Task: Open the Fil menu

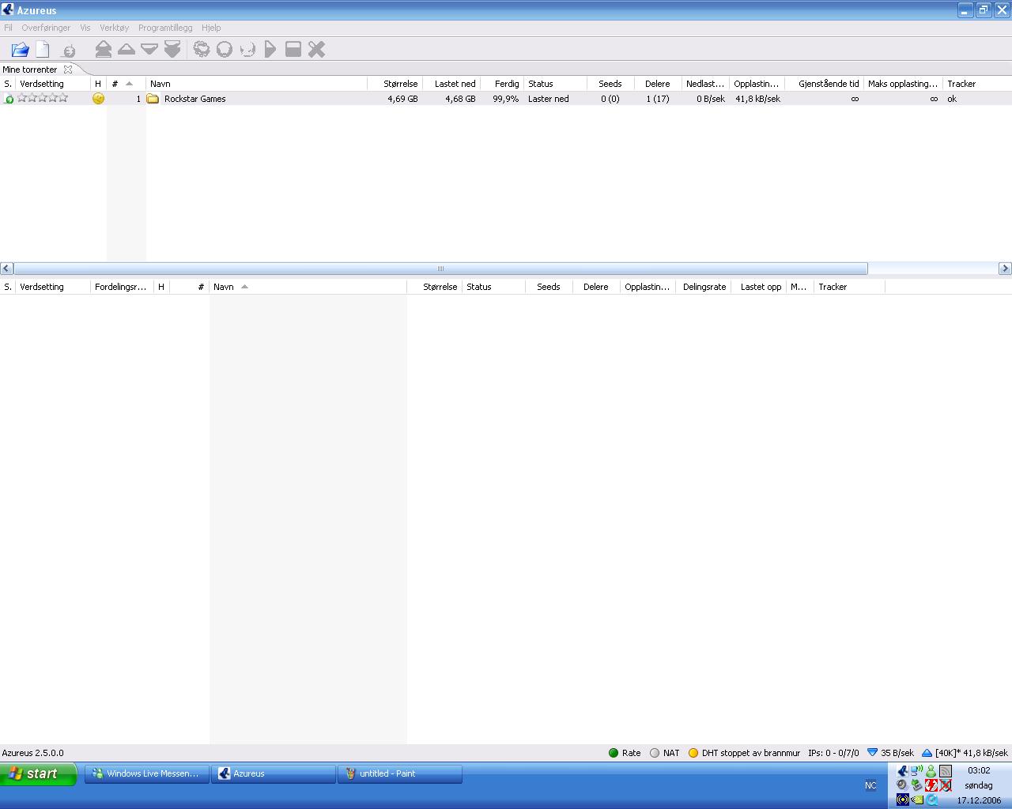Action: click(8, 28)
